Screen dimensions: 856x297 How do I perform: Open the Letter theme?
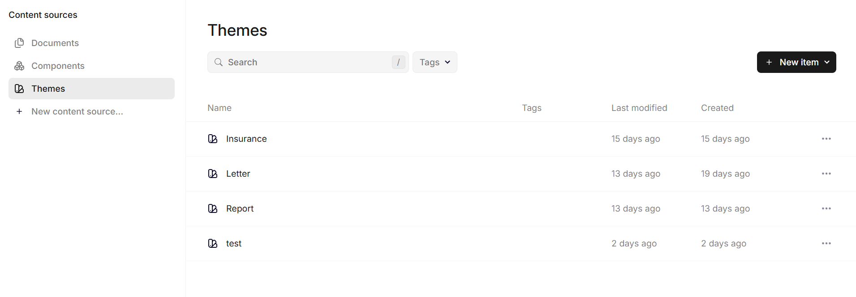pyautogui.click(x=238, y=174)
